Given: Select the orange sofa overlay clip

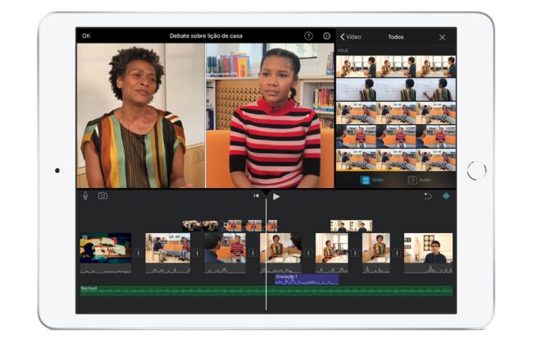Looking at the screenshot, I should click(x=250, y=226).
